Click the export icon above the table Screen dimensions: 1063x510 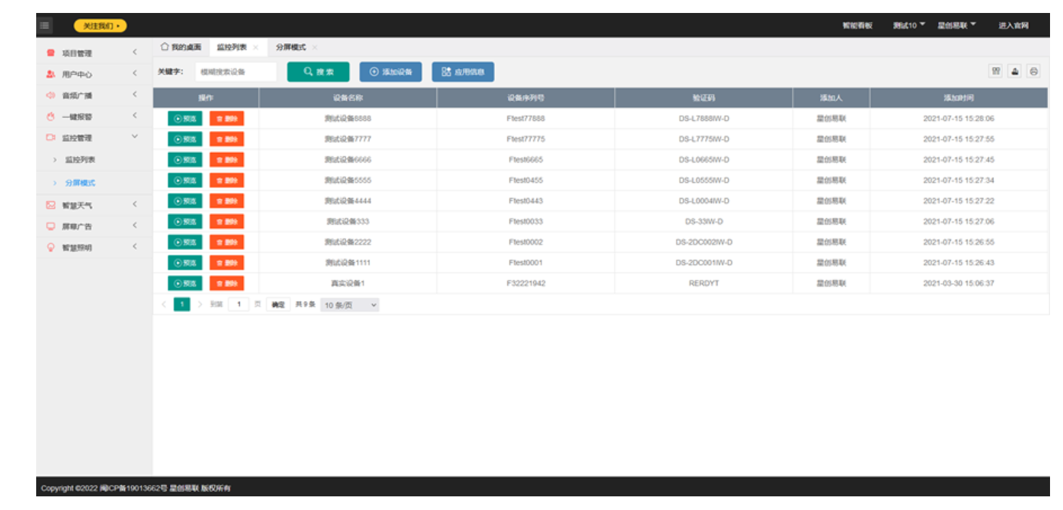(1015, 72)
